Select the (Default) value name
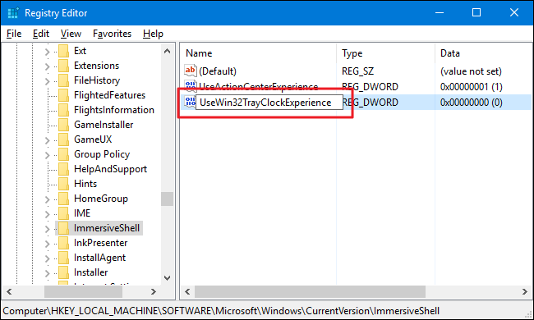This screenshot has width=534, height=320. click(x=217, y=71)
